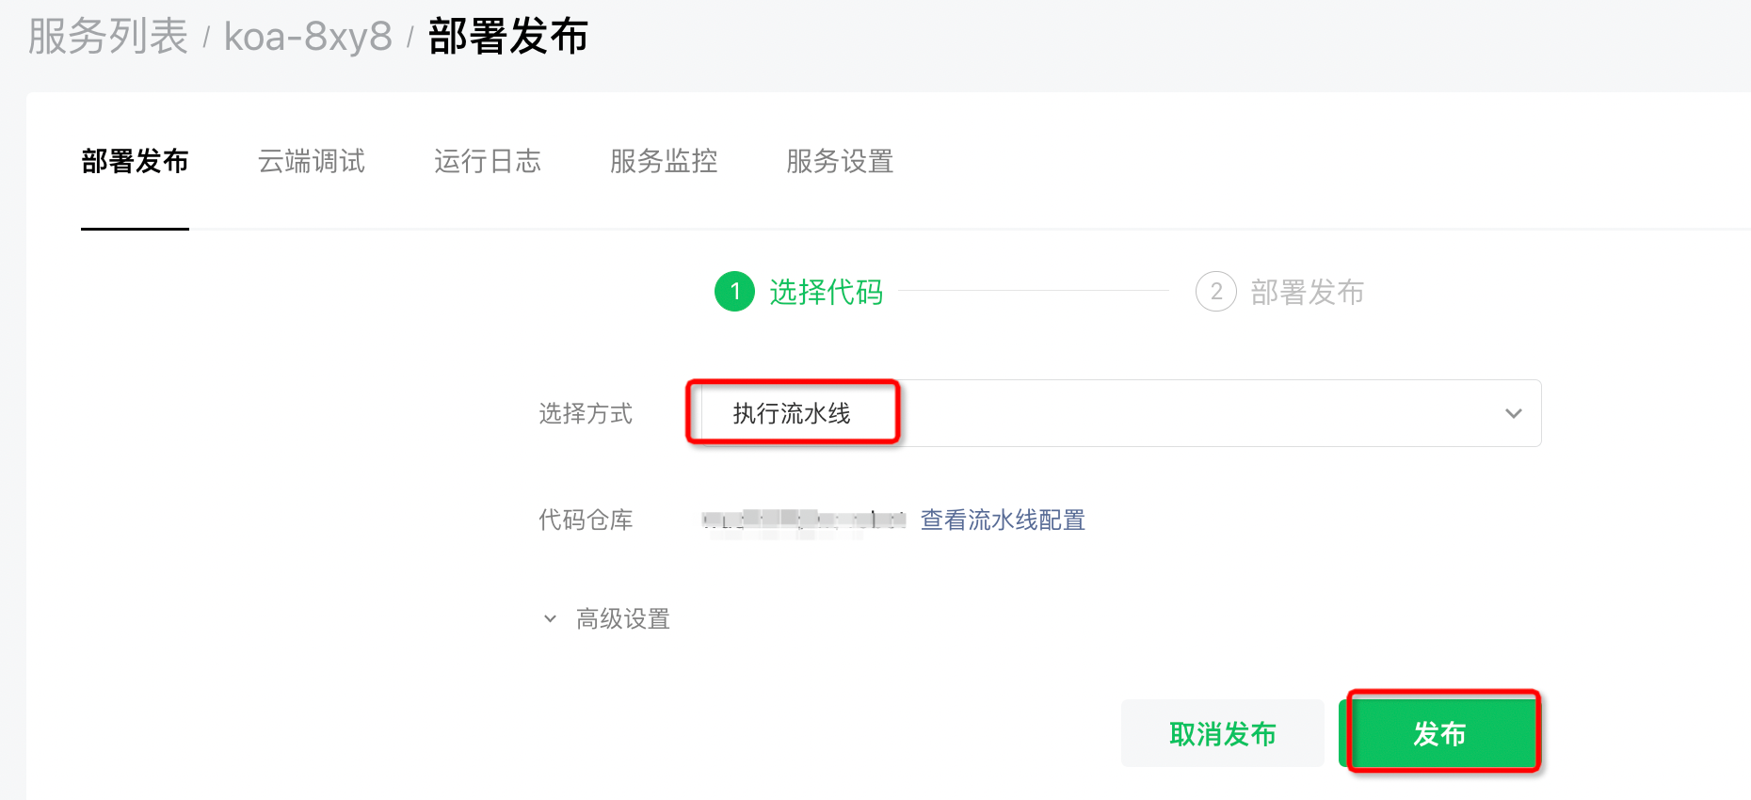
Task: Open the 运行日志 tab
Action: click(488, 161)
